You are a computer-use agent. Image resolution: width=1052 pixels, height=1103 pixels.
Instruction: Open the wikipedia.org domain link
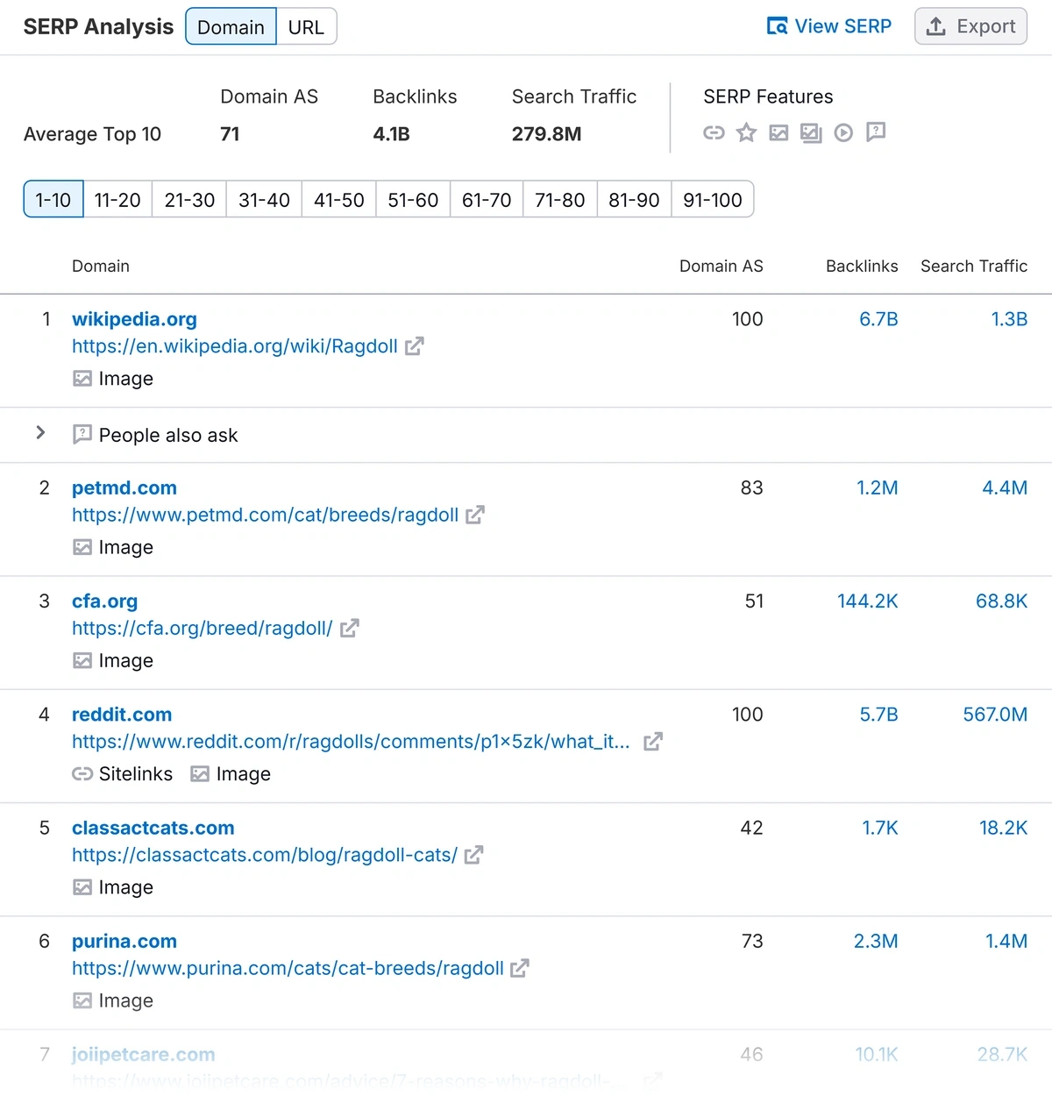[x=134, y=319]
